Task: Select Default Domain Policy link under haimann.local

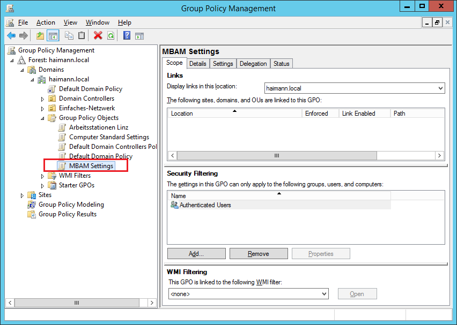Action: pyautogui.click(x=90, y=89)
